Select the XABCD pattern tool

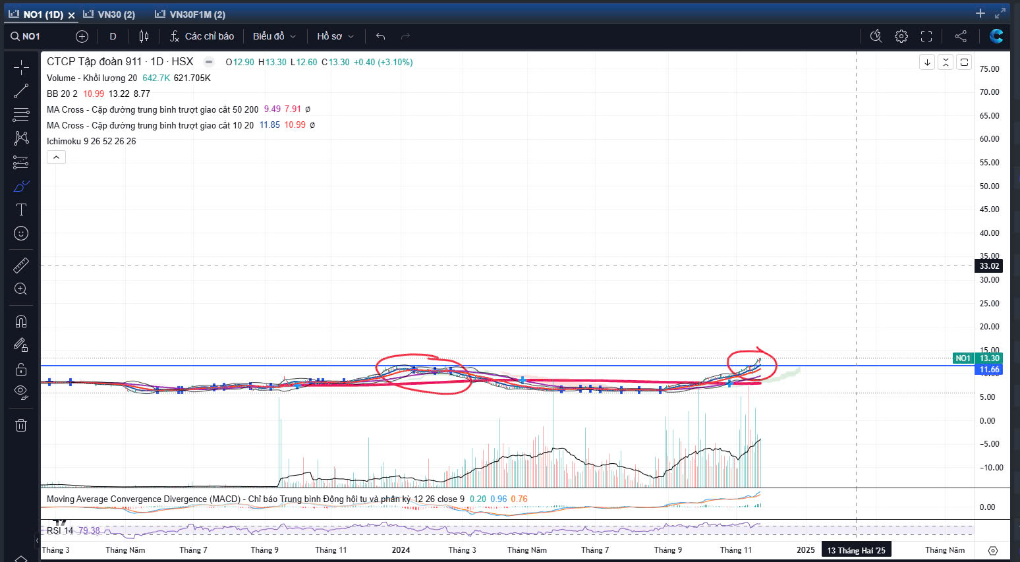click(x=21, y=138)
